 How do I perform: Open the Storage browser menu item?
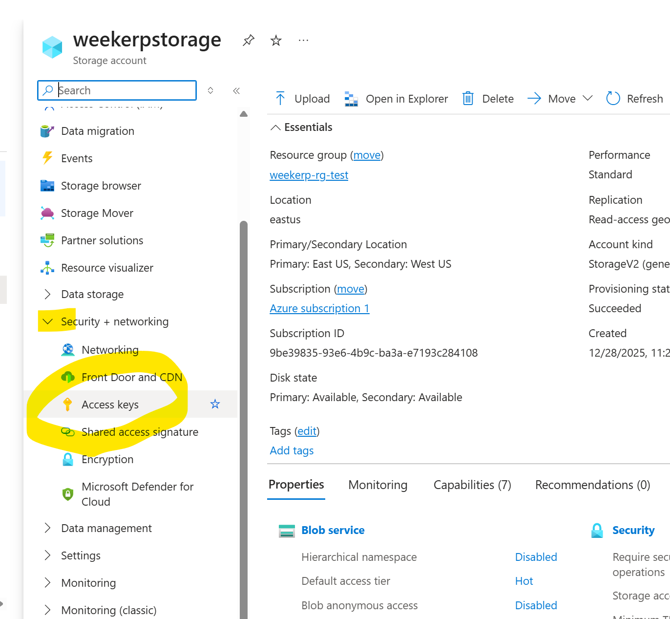pyautogui.click(x=101, y=186)
